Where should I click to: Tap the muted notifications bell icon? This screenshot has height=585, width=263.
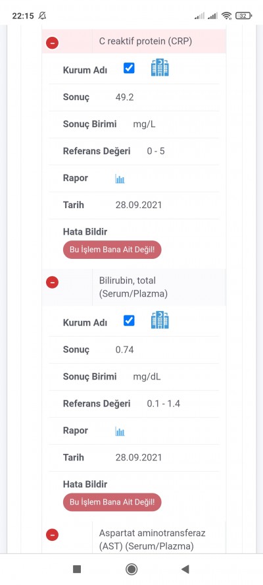42,16
